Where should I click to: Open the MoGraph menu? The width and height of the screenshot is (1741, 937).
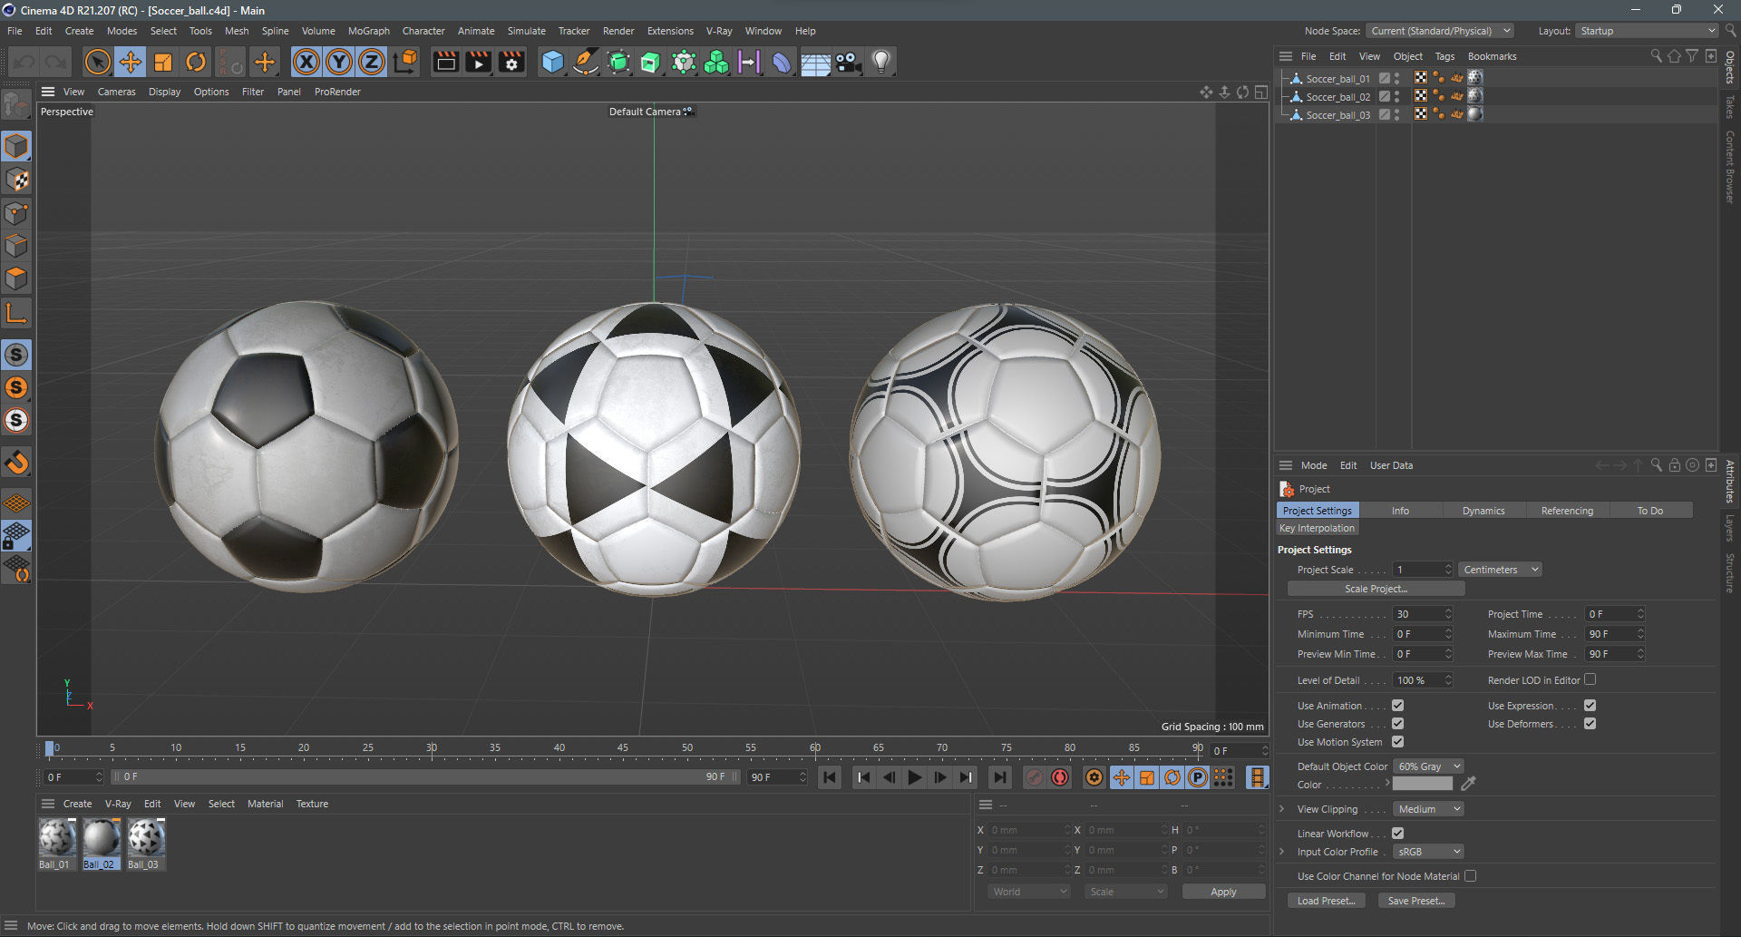[368, 31]
